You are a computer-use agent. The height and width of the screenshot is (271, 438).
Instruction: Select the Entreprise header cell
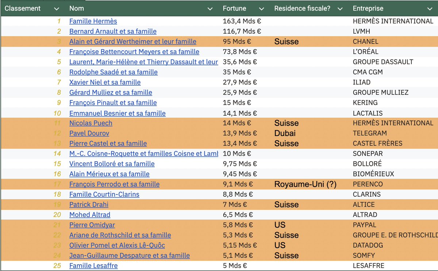(x=368, y=8)
